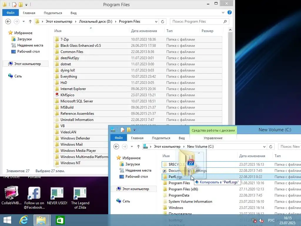
Task: Sort by Дата изменения column in New Volume window
Action: coord(255,156)
